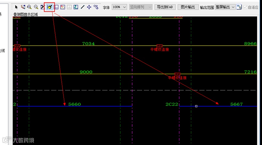The height and width of the screenshot is (145, 262).
Task: Click the 7216 length label
Action: point(250,72)
